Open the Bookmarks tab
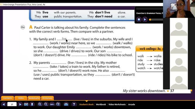Screen dimensions: 195x109 [x=34, y=98]
